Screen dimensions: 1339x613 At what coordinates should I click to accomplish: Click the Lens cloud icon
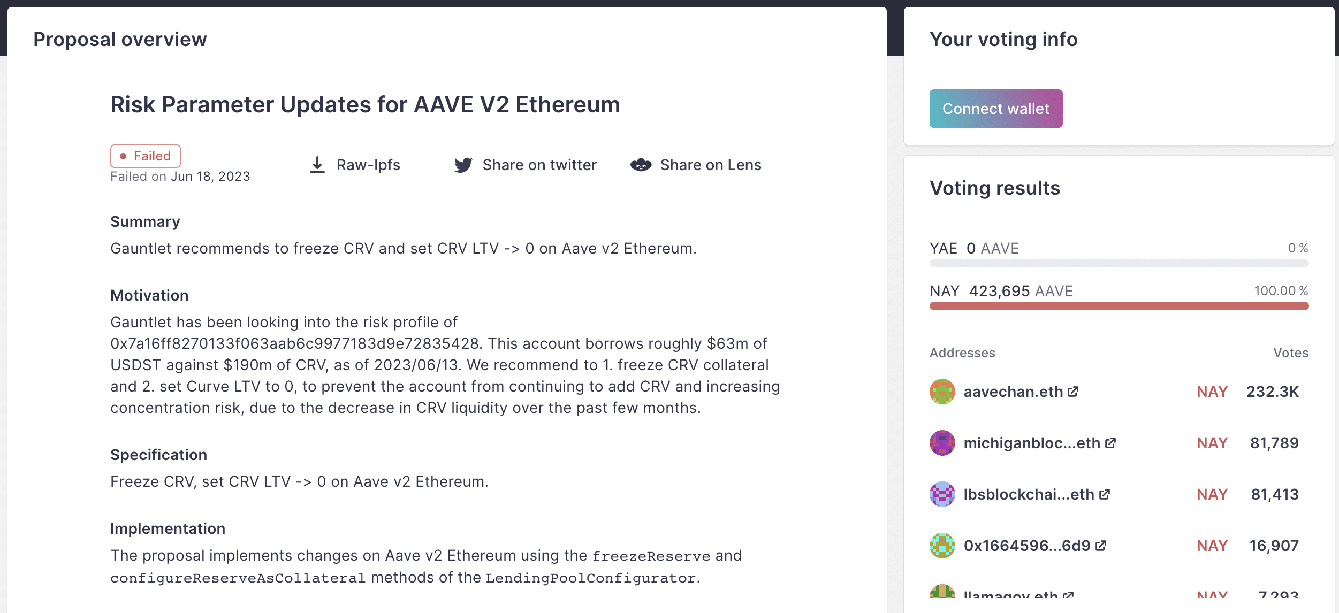click(x=641, y=165)
